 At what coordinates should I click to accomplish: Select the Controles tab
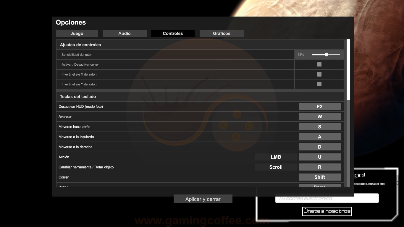tap(173, 33)
